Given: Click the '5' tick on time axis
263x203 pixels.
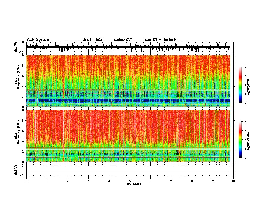Looking at the screenshot, I should 130,181.
